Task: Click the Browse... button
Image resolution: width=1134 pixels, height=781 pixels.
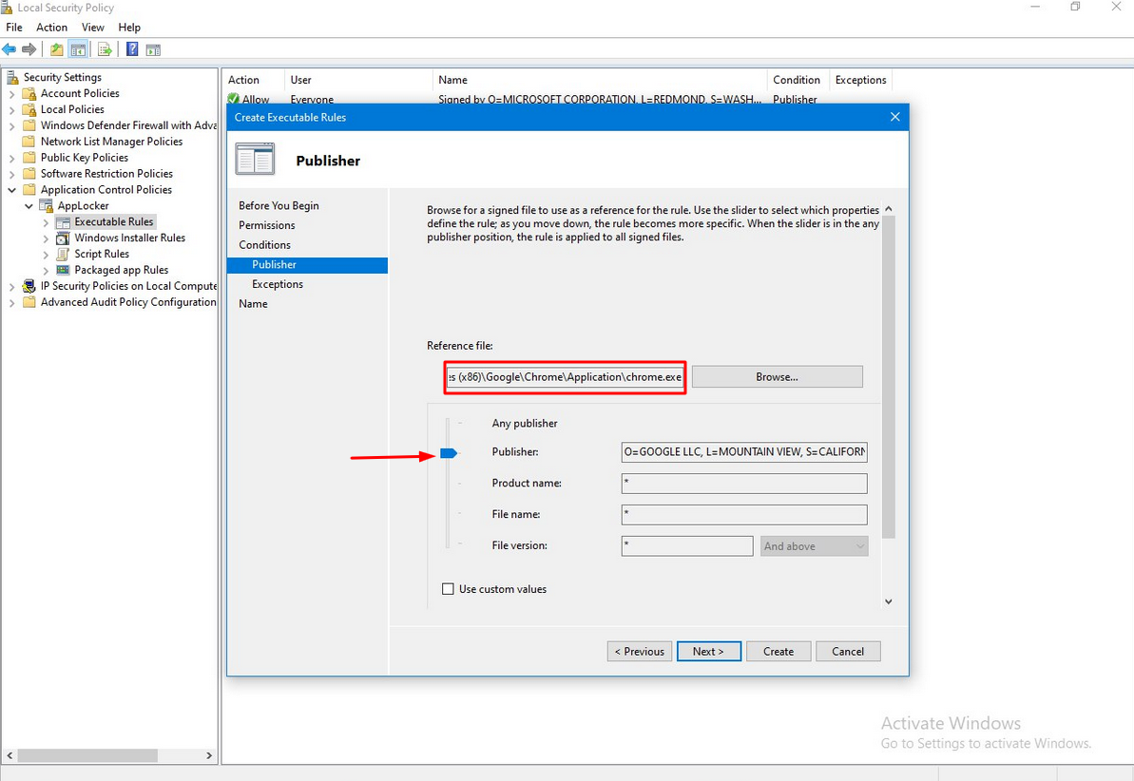Action: [777, 377]
